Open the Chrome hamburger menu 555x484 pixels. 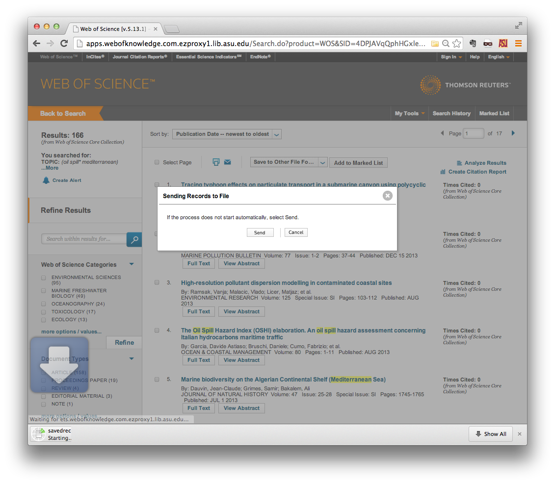[518, 44]
